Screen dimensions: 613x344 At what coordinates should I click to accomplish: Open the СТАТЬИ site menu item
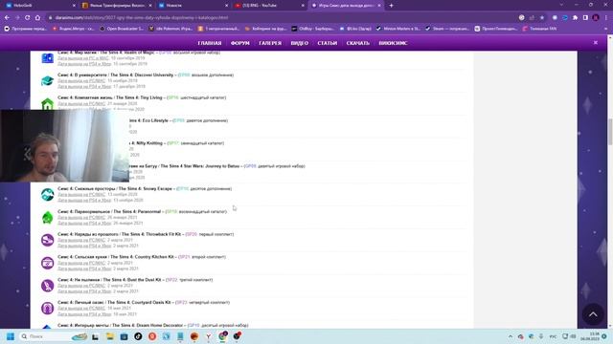pos(328,43)
